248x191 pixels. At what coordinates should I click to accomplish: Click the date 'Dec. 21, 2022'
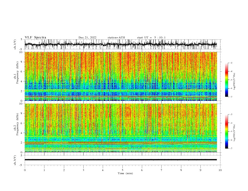coord(87,37)
